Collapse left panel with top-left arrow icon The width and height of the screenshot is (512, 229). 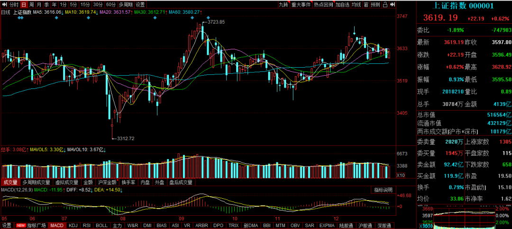tap(4, 5)
